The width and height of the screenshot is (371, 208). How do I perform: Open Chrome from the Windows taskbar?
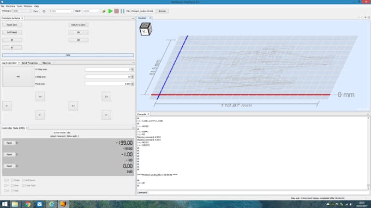click(x=28, y=204)
